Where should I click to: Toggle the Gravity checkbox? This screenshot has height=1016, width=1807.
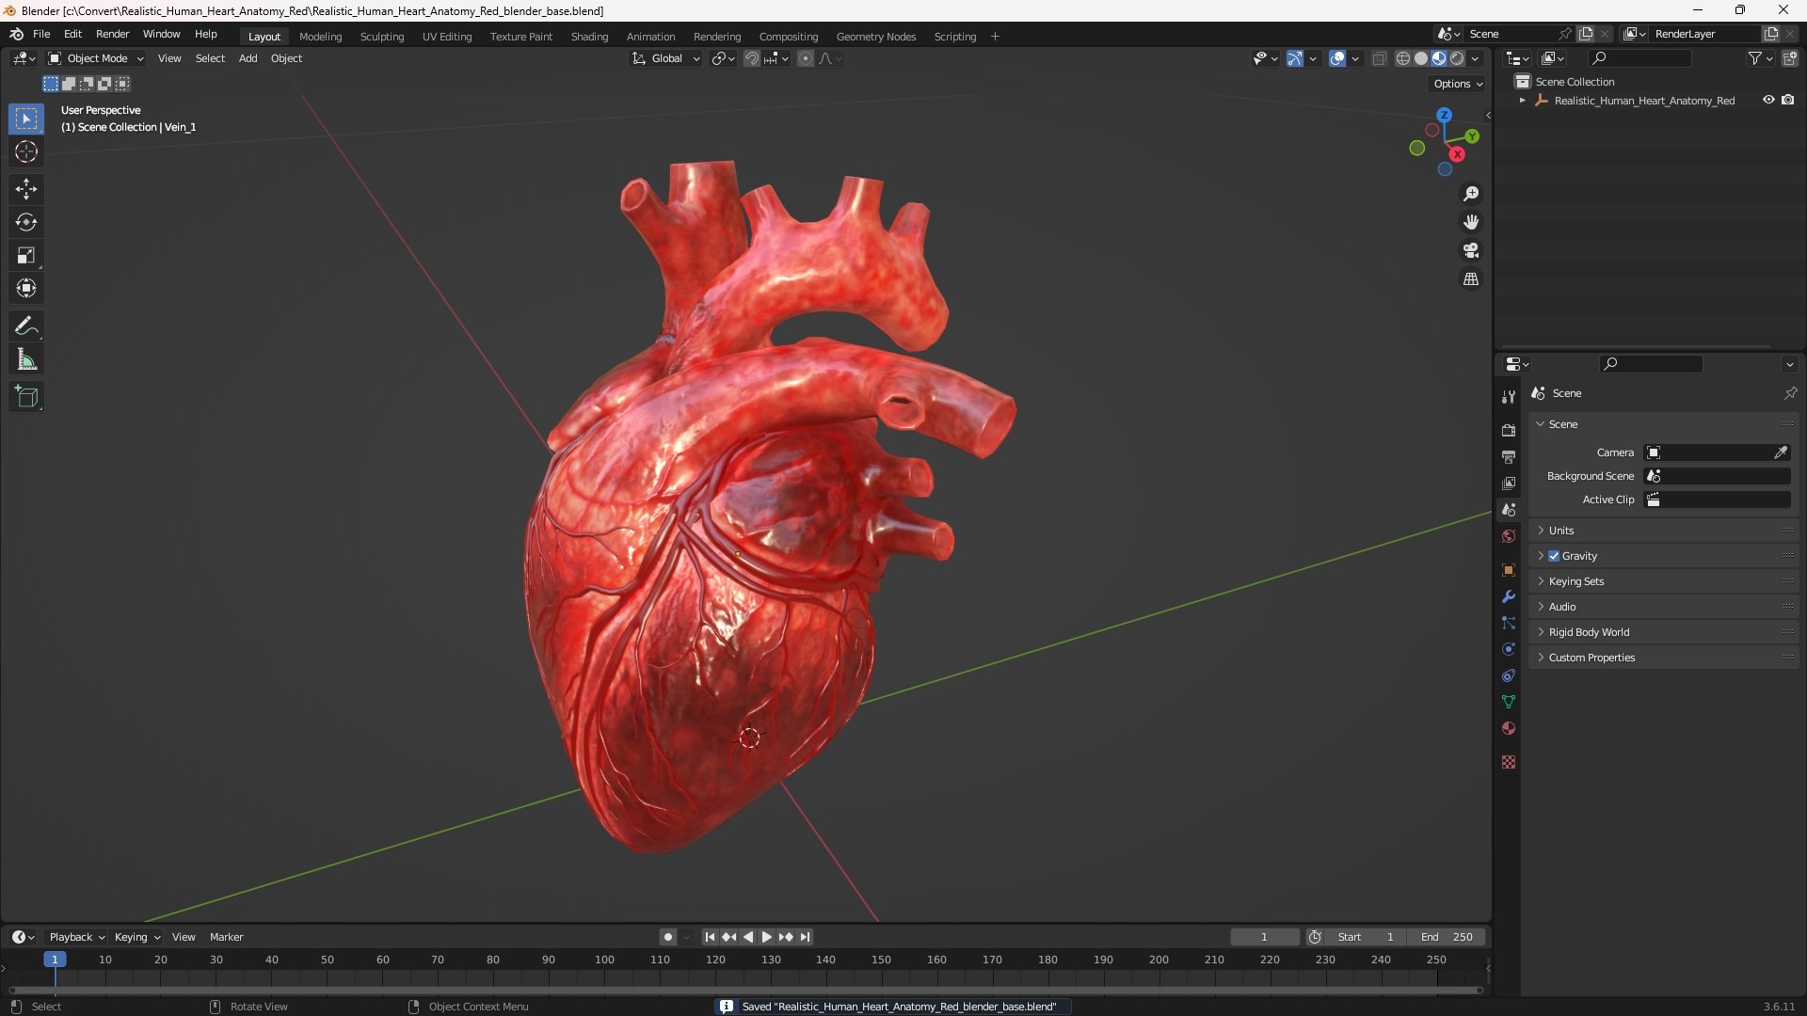click(1554, 556)
